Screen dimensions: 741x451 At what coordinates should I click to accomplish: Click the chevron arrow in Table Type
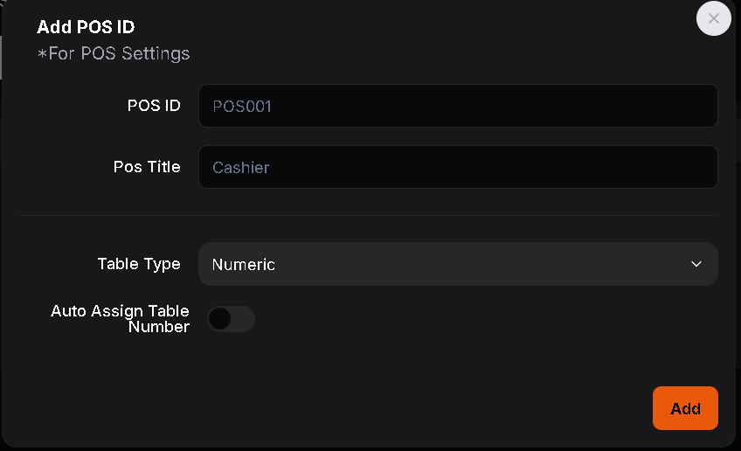(x=696, y=264)
